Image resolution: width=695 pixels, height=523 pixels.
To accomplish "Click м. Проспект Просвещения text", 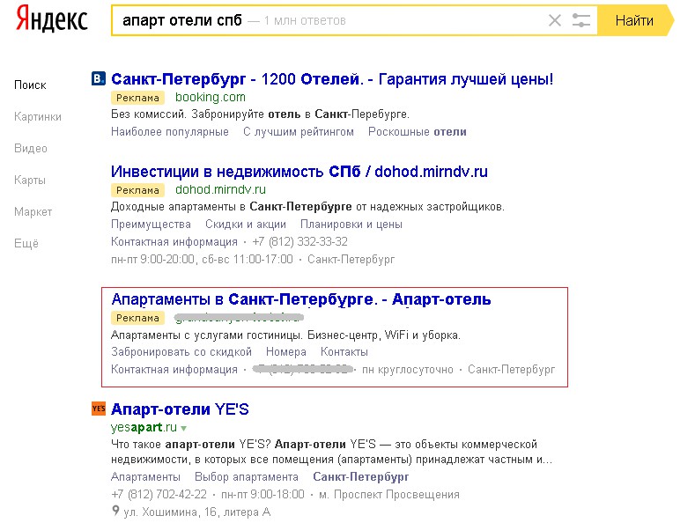I will click(389, 494).
